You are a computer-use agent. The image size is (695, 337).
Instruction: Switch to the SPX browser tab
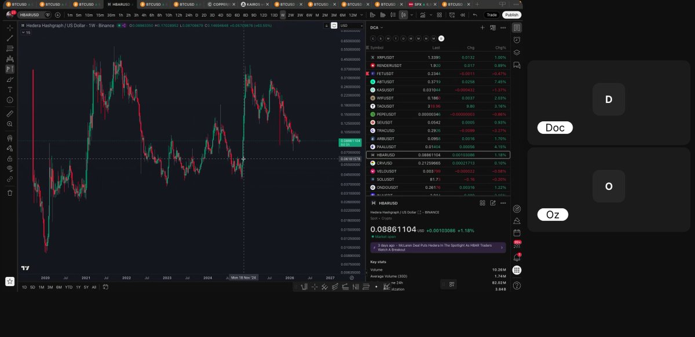pos(423,4)
